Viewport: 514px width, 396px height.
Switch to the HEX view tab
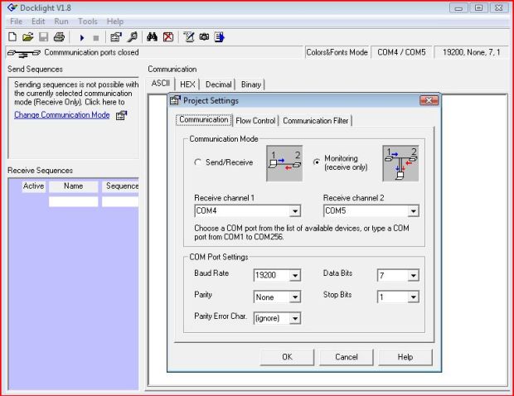click(x=187, y=85)
